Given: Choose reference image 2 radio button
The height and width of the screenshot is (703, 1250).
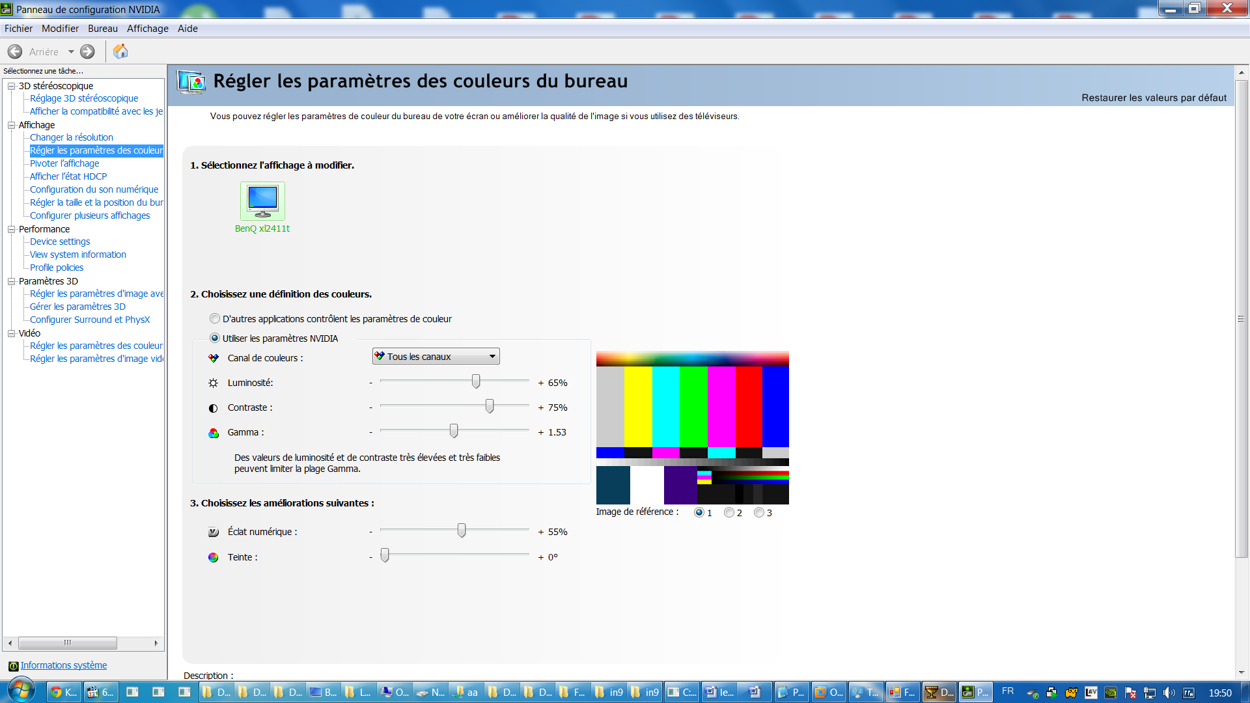Looking at the screenshot, I should pos(729,512).
